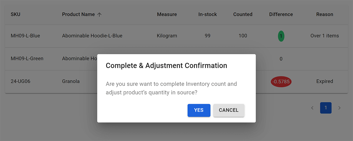Click the red -0.5785 difference badge
The height and width of the screenshot is (141, 353).
point(281,81)
